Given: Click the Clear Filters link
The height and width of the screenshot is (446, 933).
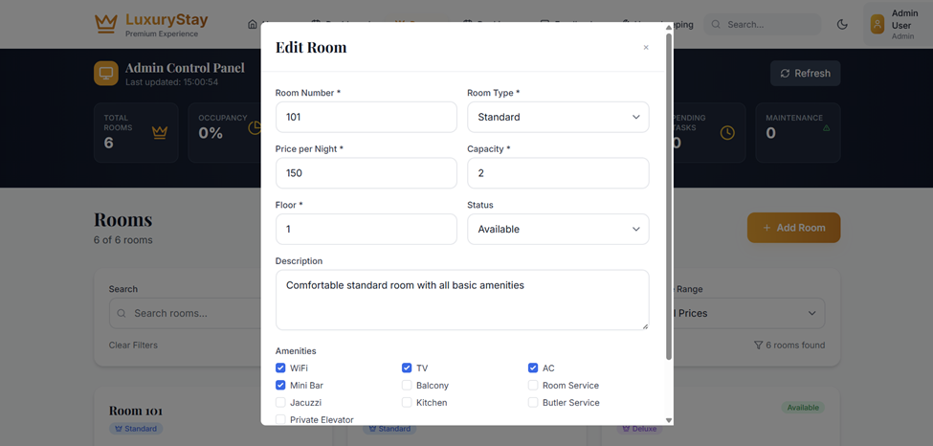Looking at the screenshot, I should coord(133,346).
